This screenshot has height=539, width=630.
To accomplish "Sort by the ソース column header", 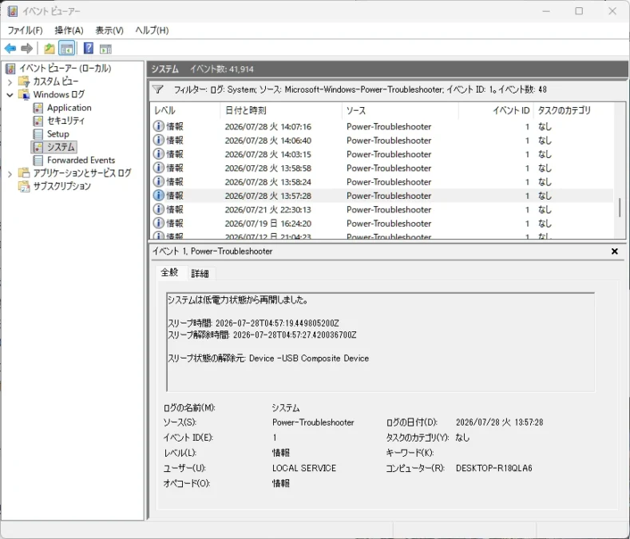I will coord(400,110).
